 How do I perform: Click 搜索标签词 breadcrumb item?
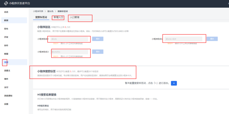pos(63,11)
